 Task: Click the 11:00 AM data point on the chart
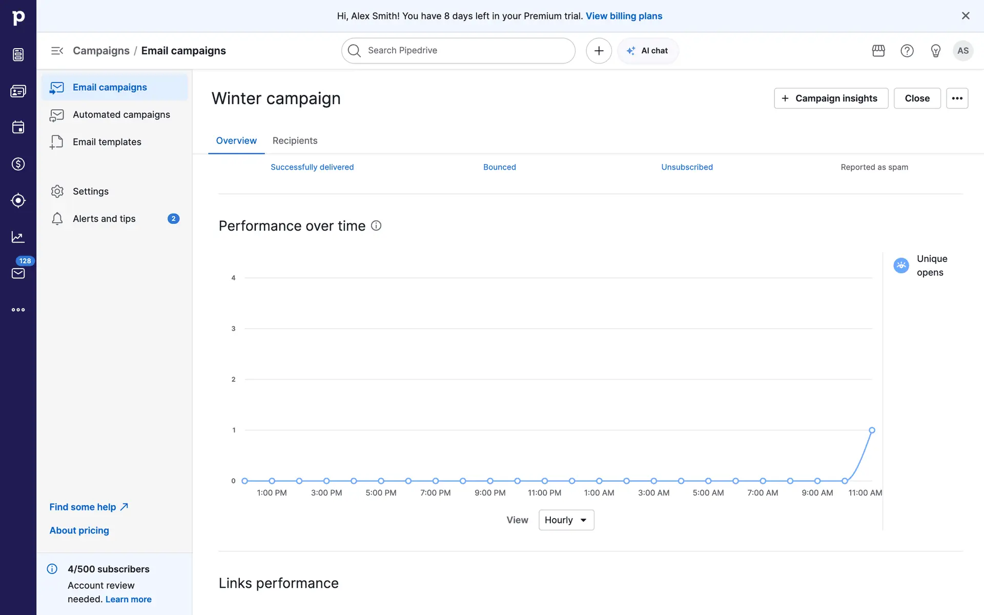tap(872, 430)
